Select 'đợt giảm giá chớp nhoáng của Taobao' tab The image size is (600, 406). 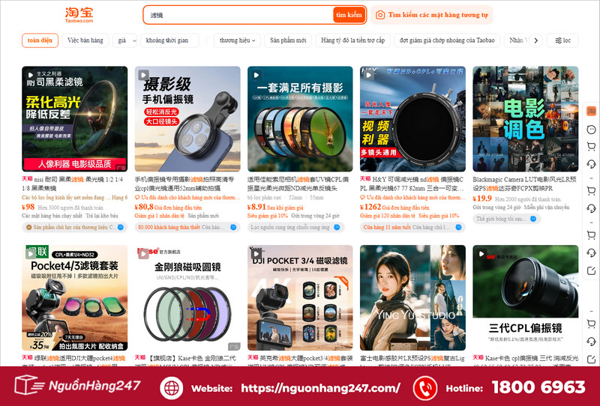click(447, 40)
